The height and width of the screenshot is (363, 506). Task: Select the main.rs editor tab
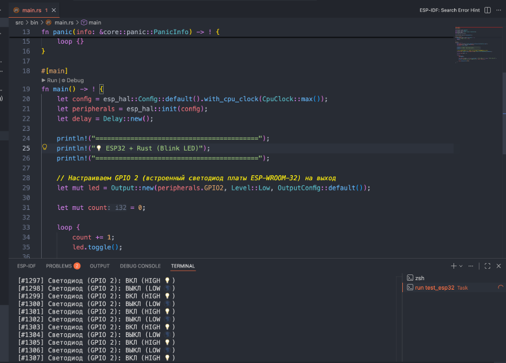pos(34,10)
